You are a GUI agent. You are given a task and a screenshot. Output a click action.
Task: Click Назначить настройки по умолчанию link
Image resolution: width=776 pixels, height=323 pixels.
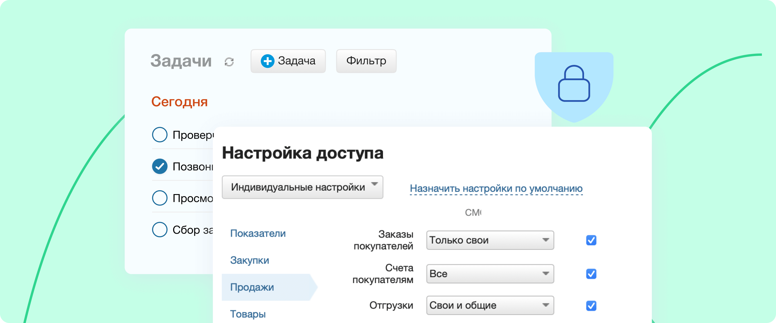tap(496, 189)
